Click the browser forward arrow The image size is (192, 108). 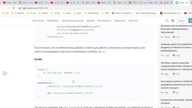click(8, 8)
